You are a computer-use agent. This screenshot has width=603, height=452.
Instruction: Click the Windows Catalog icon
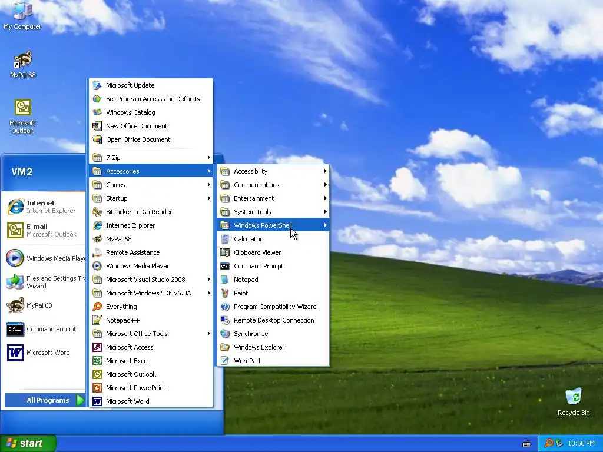click(97, 112)
